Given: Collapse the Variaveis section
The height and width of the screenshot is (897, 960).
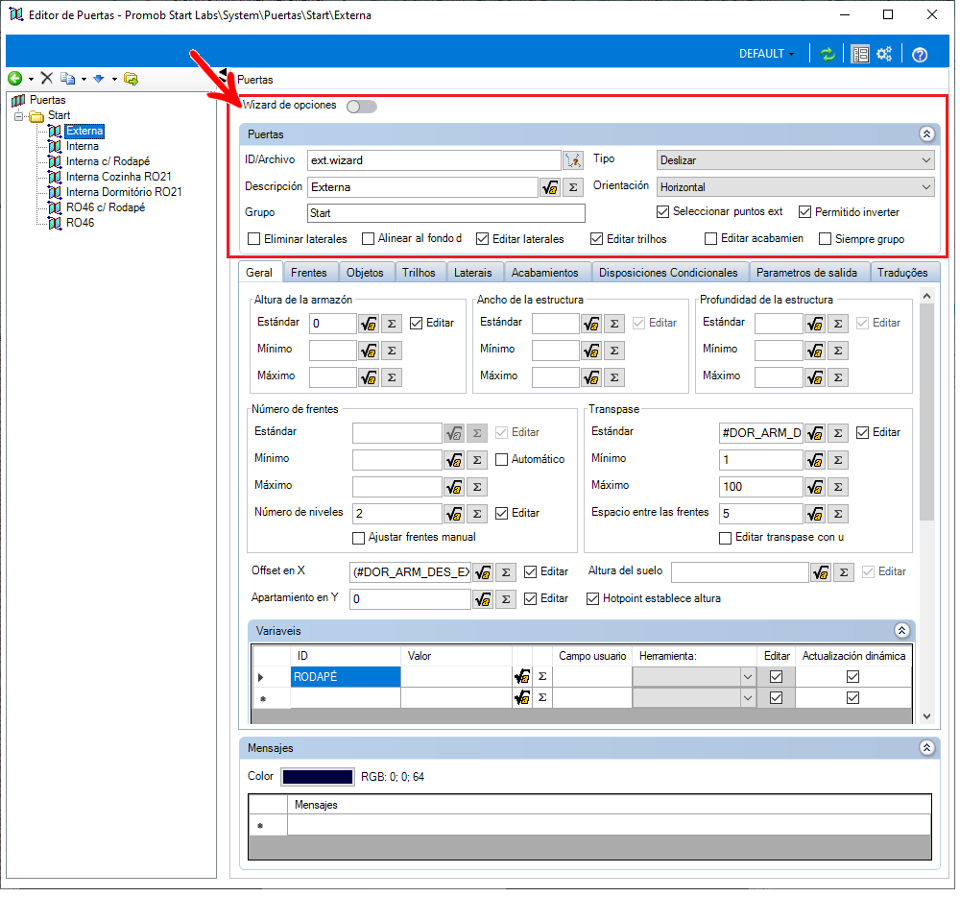Looking at the screenshot, I should tap(901, 631).
